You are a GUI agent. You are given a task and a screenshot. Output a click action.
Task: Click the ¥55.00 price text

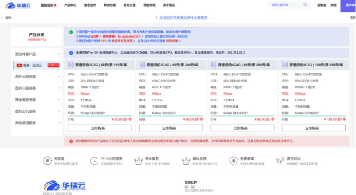122,119
